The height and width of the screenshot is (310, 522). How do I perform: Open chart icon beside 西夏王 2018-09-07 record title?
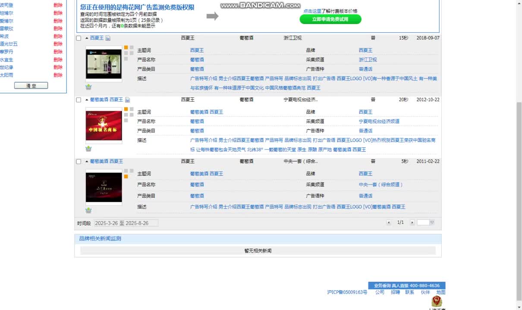[x=108, y=38]
